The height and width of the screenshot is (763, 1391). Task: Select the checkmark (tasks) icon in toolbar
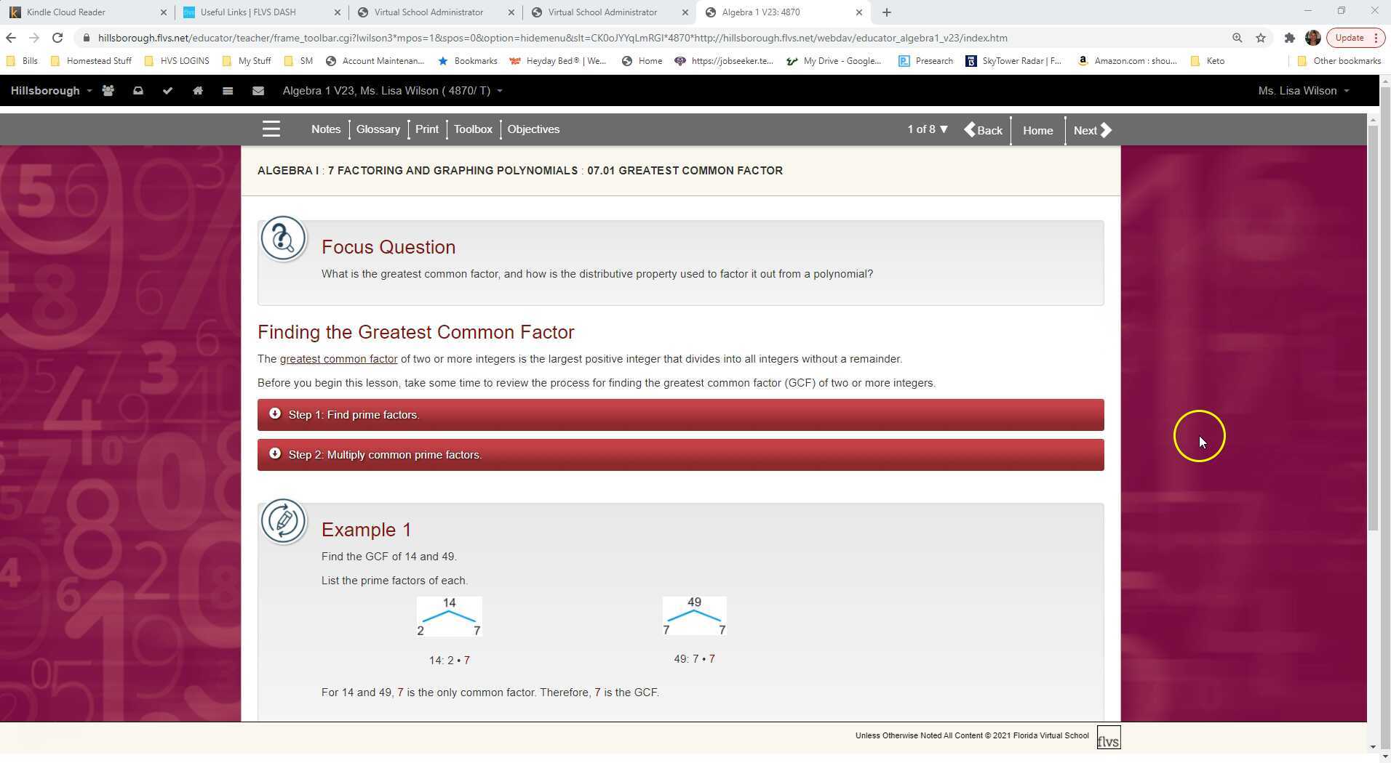[x=168, y=90]
